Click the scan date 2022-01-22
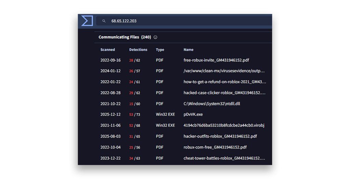Image resolution: width=350 pixels, height=179 pixels. pos(110,82)
